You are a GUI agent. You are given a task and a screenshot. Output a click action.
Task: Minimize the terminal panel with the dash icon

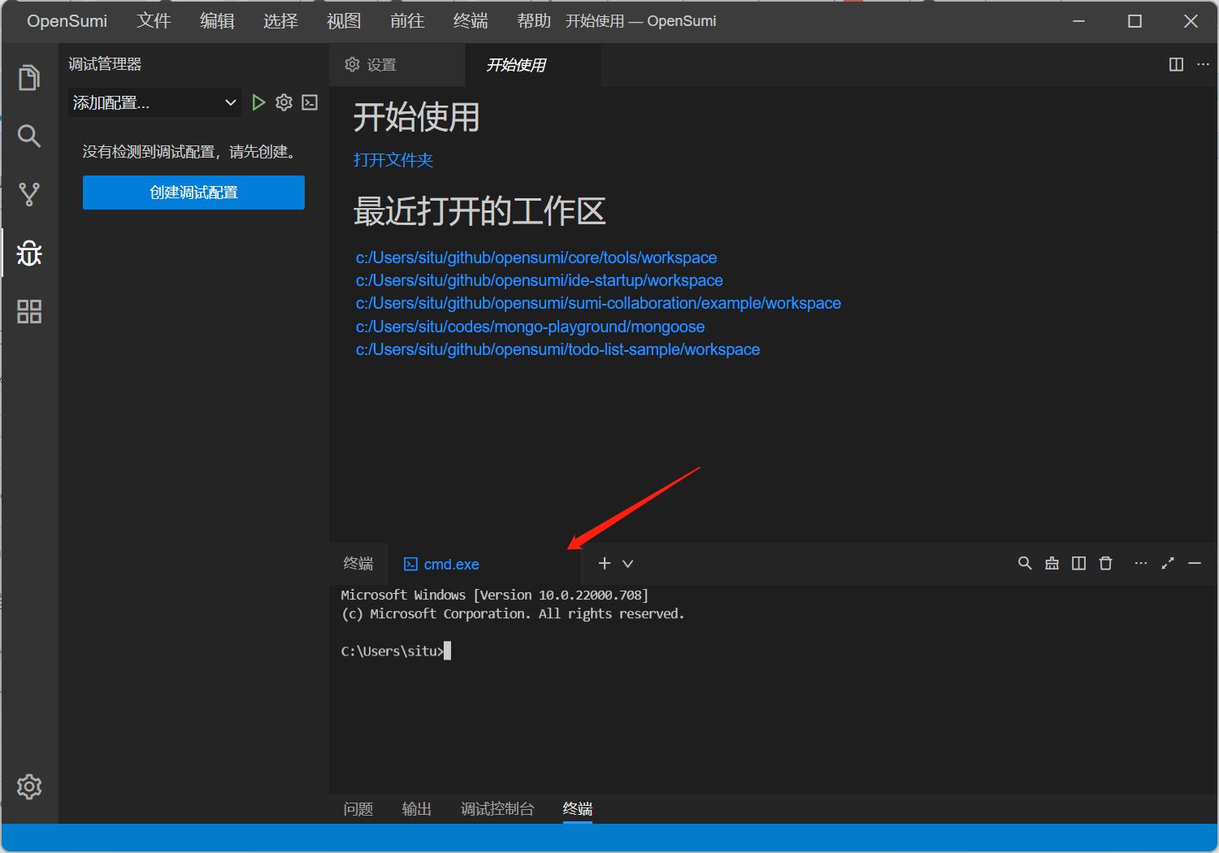(x=1195, y=563)
